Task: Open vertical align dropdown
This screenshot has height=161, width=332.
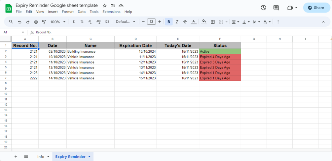Action: click(x=246, y=22)
